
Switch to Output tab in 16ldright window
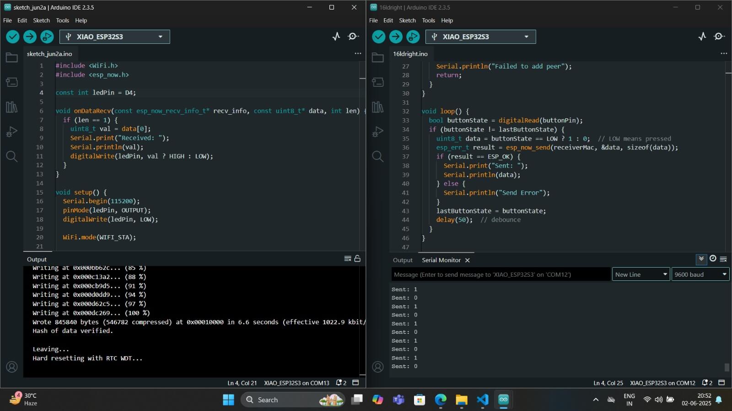click(403, 260)
